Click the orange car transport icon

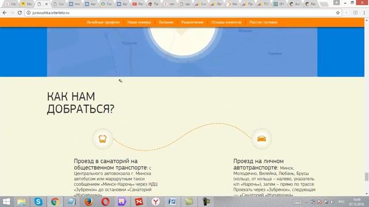261,139
